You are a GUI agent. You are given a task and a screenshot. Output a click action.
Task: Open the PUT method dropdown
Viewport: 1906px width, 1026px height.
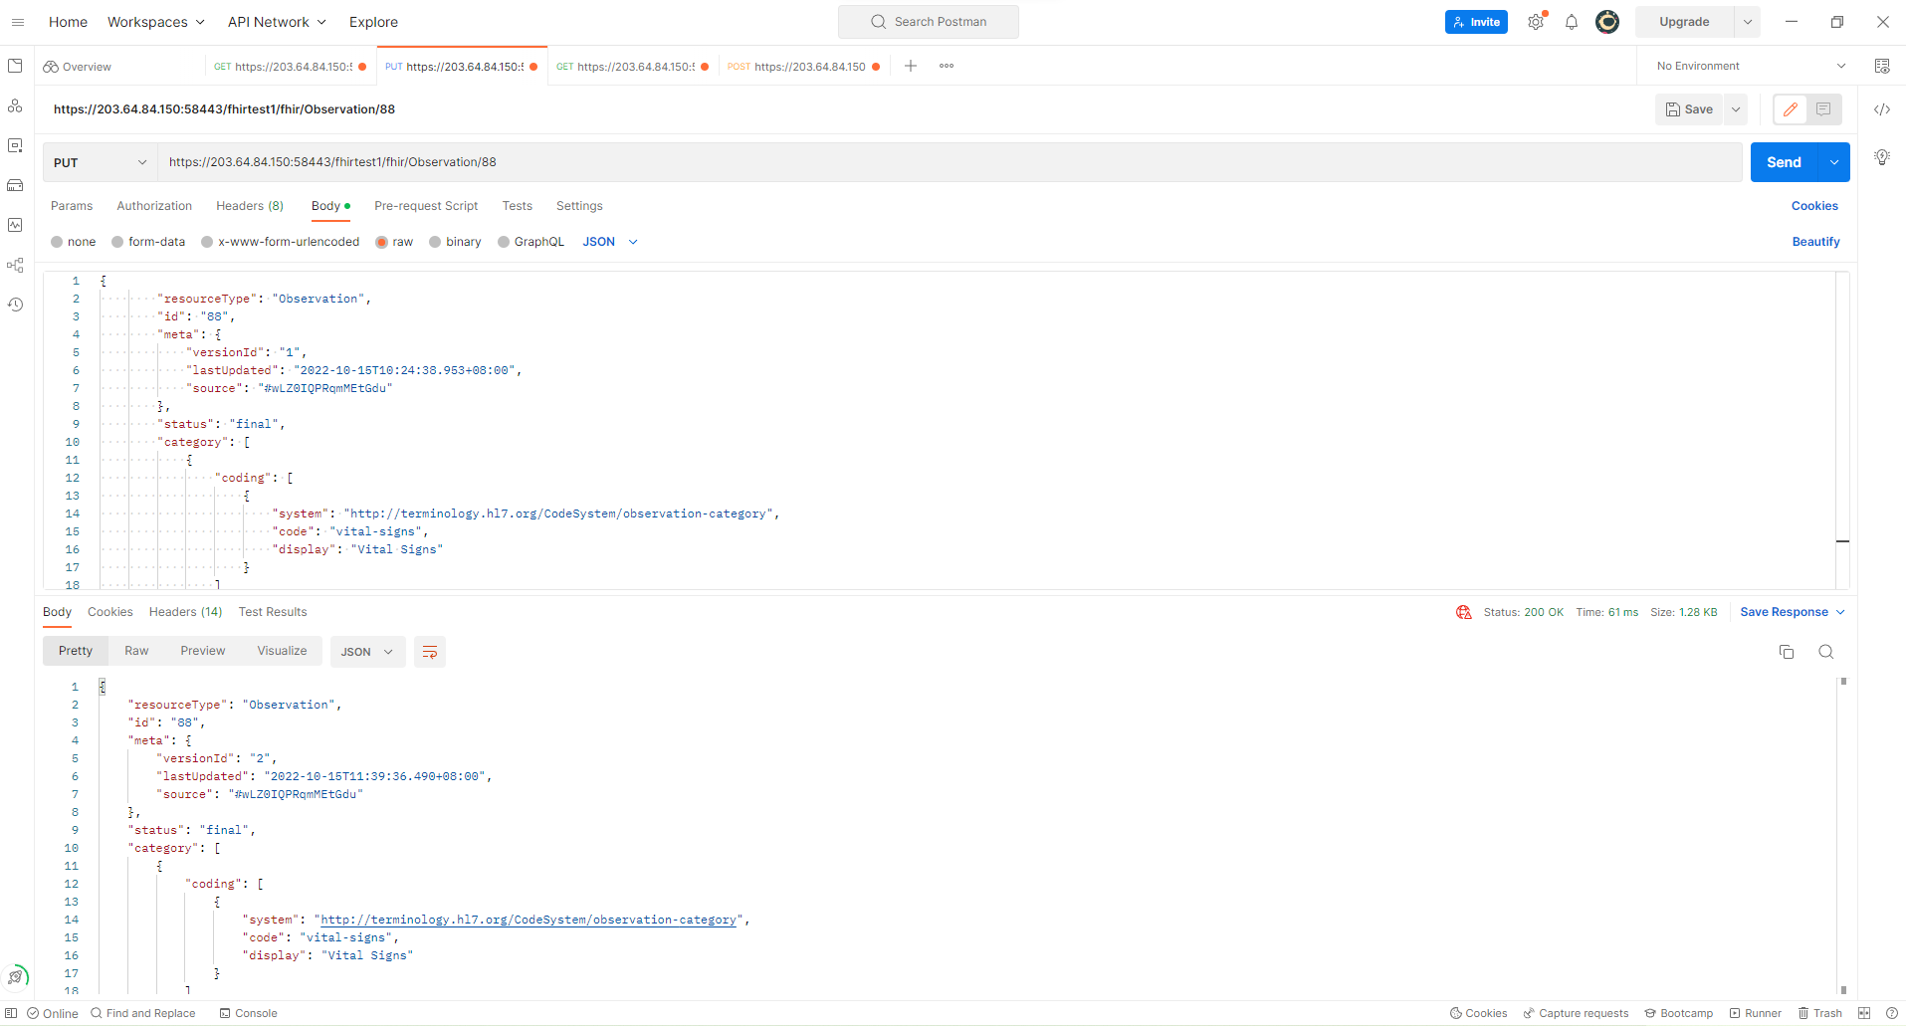click(x=100, y=162)
